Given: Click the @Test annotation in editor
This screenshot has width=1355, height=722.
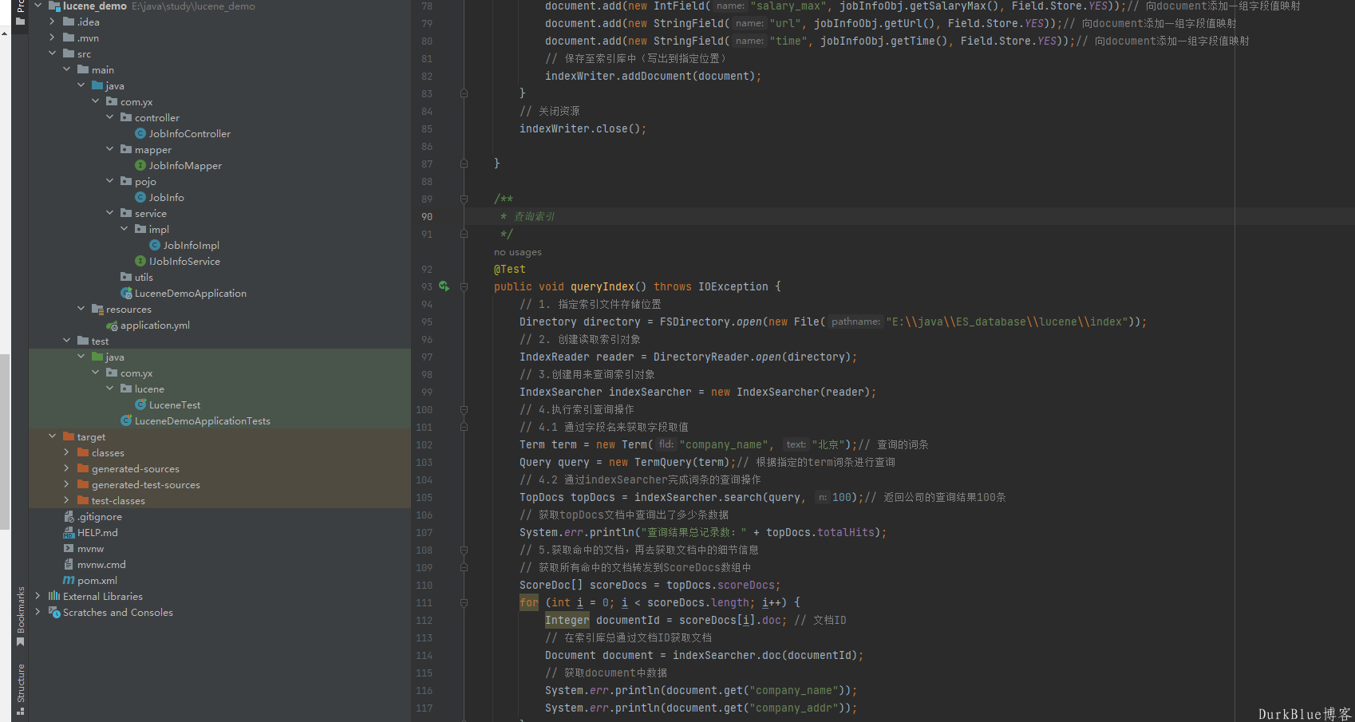Looking at the screenshot, I should (510, 269).
